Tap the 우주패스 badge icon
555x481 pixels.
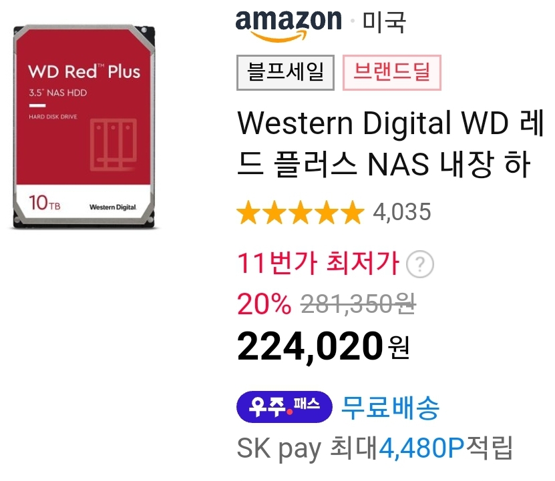[285, 407]
